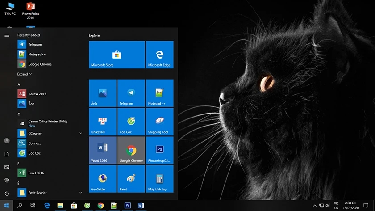Click the letter A section header

(x=19, y=84)
